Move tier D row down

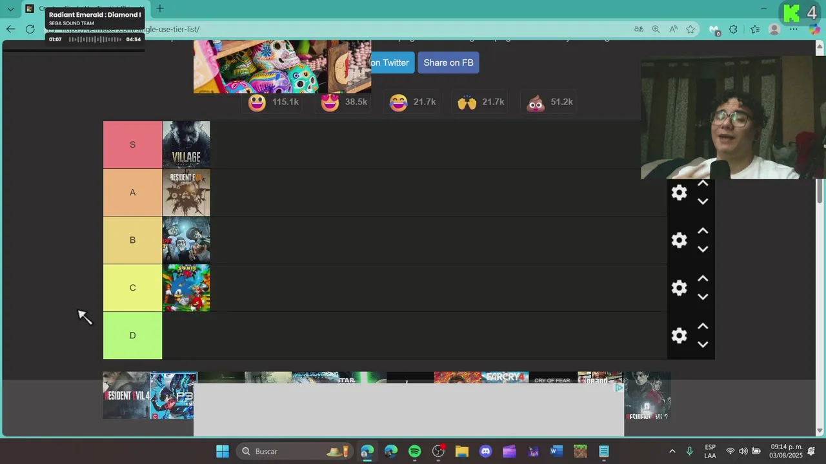[703, 345]
